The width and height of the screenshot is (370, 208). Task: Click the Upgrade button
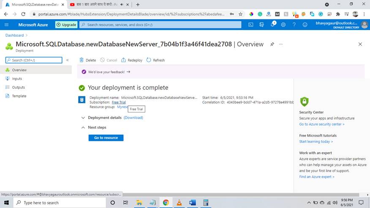click(x=66, y=25)
